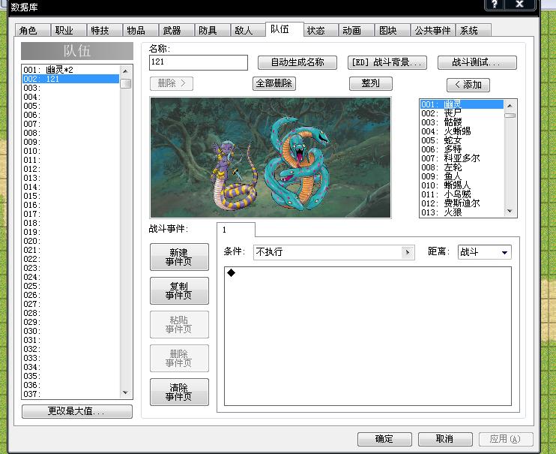Open the 条件 condition selector arrow
The height and width of the screenshot is (454, 556).
pos(408,252)
